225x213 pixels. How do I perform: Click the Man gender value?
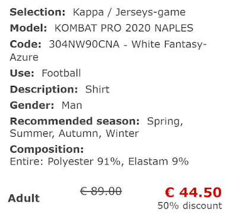click(72, 105)
